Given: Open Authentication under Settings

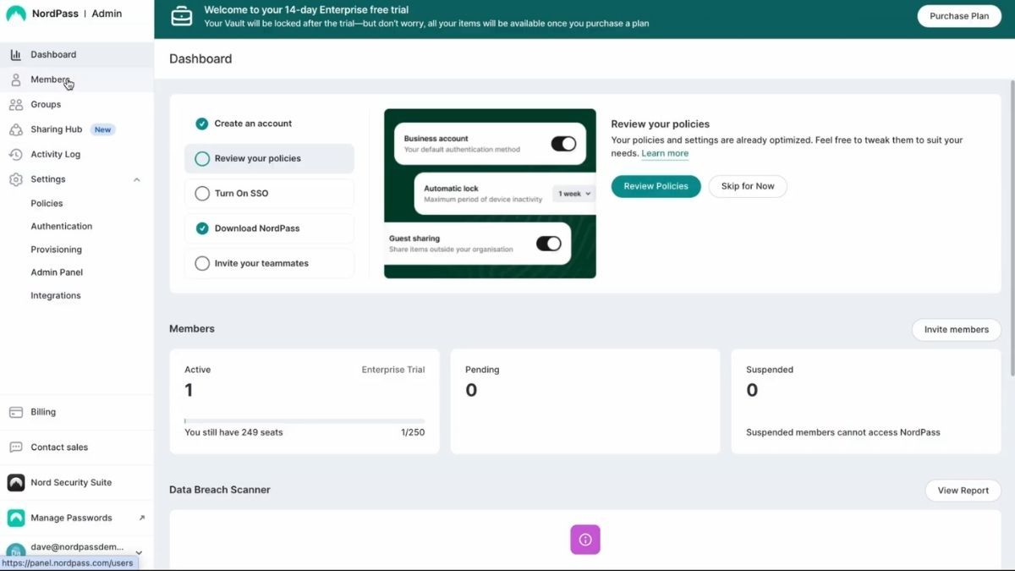Looking at the screenshot, I should [62, 227].
